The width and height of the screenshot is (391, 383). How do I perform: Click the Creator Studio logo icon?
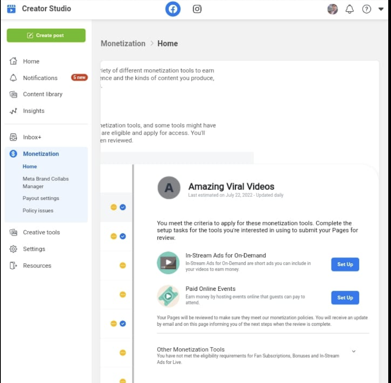point(11,9)
